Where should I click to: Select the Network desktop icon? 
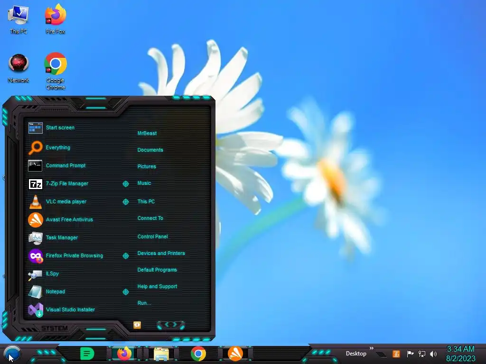pyautogui.click(x=19, y=68)
